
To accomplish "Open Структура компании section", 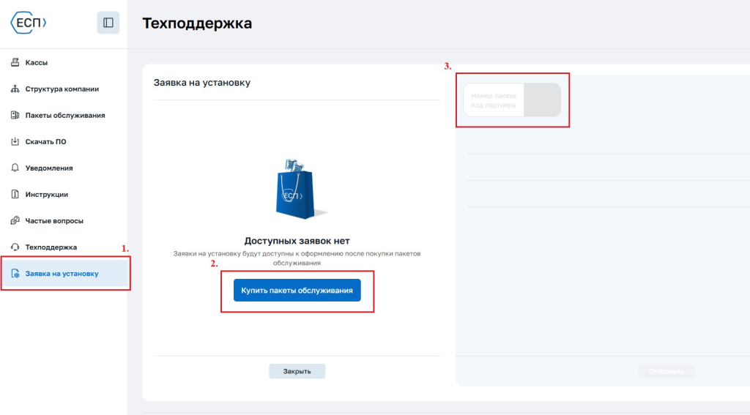I will 64,89.
